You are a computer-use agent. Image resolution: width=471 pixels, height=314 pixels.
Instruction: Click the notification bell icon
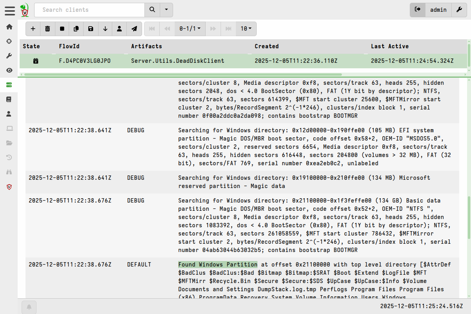29,307
